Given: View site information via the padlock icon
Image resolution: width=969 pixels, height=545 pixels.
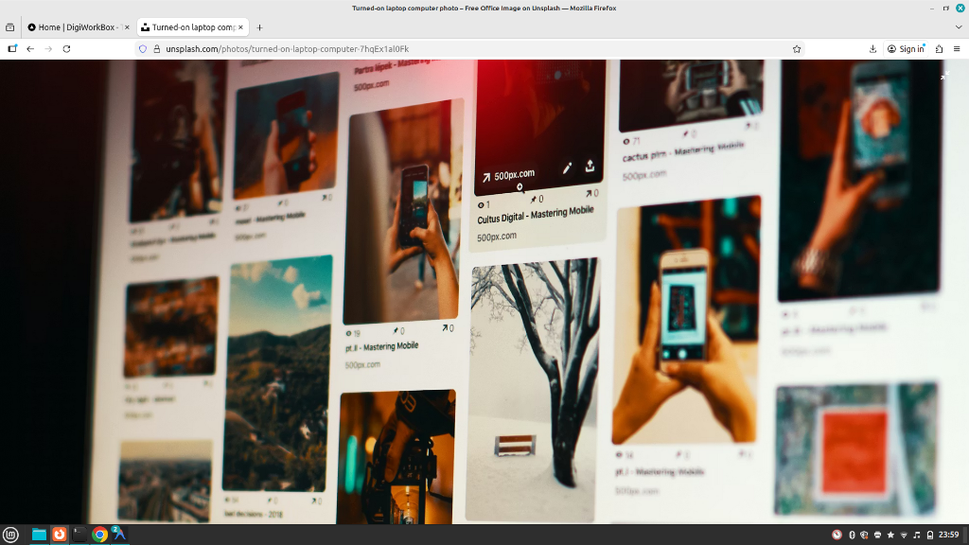Looking at the screenshot, I should coord(157,48).
